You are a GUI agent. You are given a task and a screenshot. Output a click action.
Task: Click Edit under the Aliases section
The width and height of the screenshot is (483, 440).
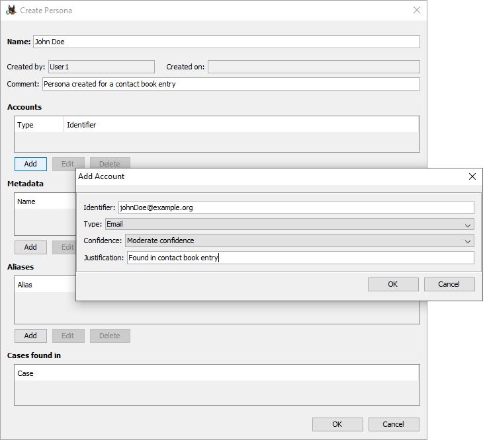point(68,336)
